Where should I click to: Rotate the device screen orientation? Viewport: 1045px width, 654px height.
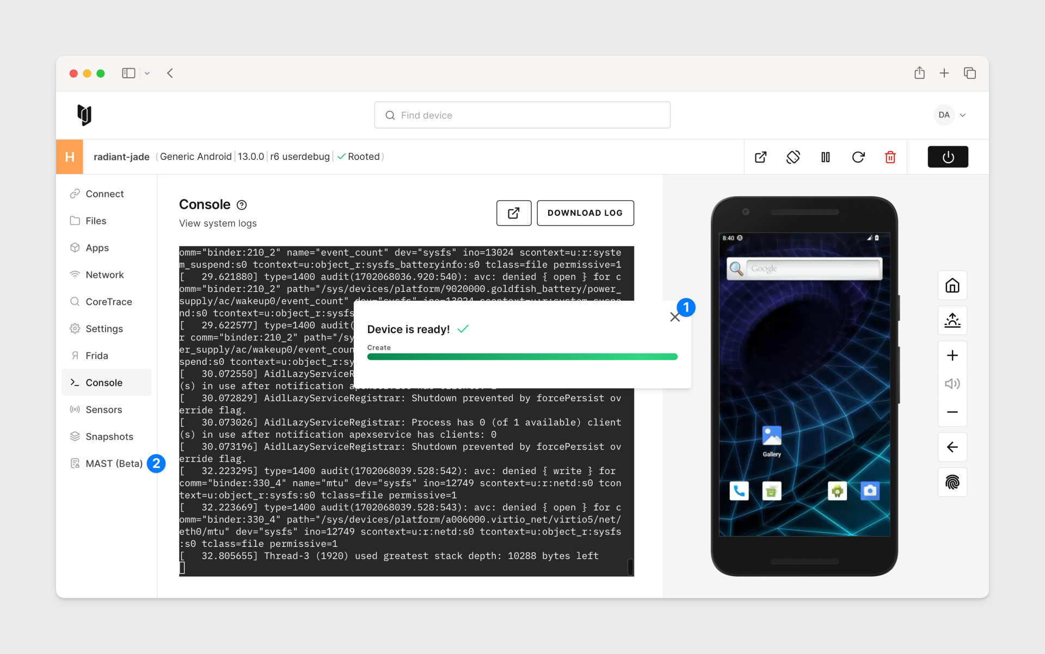point(793,157)
